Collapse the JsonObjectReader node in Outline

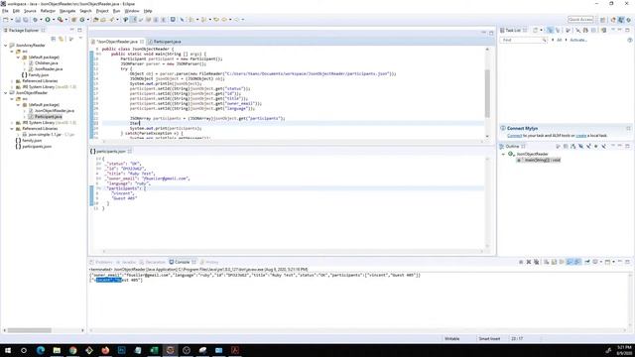pos(503,155)
